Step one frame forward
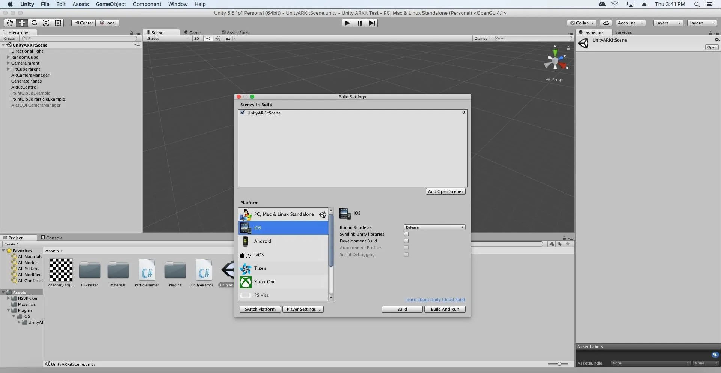 click(x=372, y=23)
